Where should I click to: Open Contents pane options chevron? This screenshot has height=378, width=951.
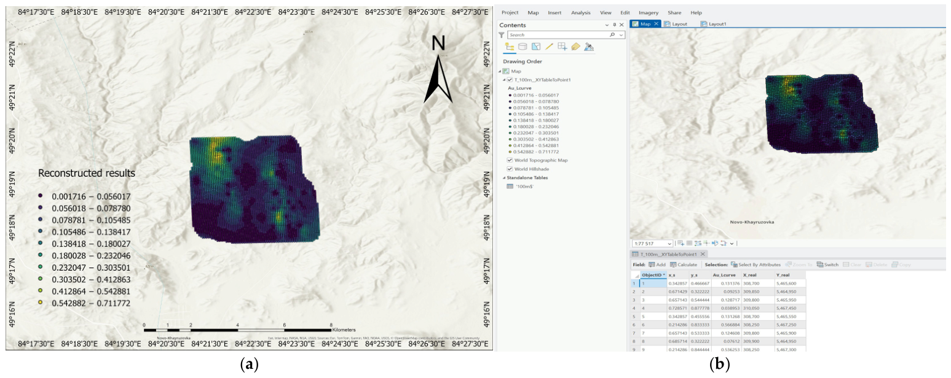click(608, 25)
